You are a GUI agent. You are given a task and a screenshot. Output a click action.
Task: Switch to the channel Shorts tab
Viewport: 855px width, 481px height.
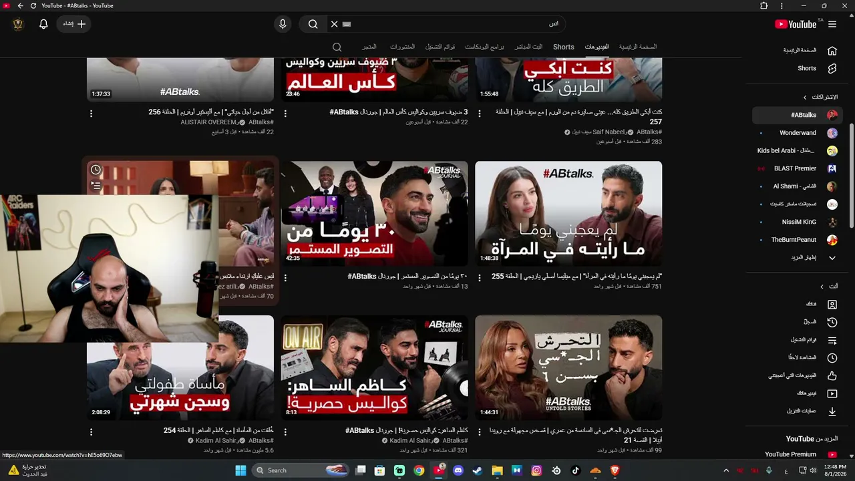(563, 47)
